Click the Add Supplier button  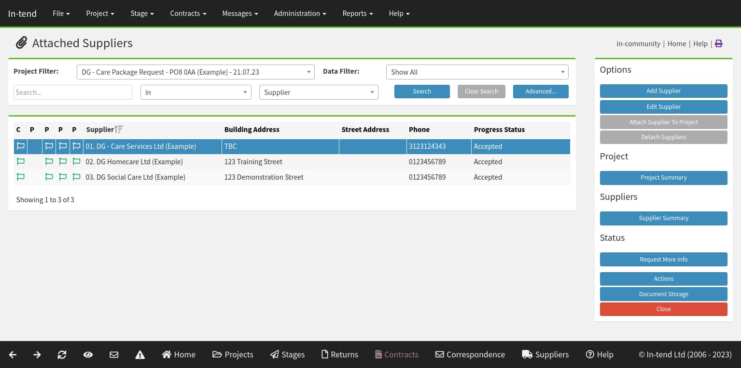pyautogui.click(x=663, y=91)
